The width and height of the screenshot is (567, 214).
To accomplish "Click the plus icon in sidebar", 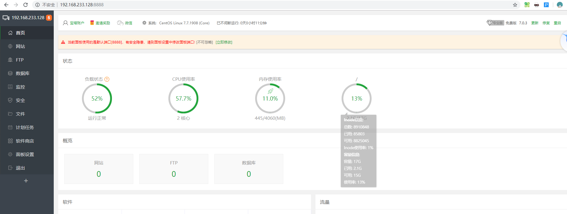I will 26,181.
